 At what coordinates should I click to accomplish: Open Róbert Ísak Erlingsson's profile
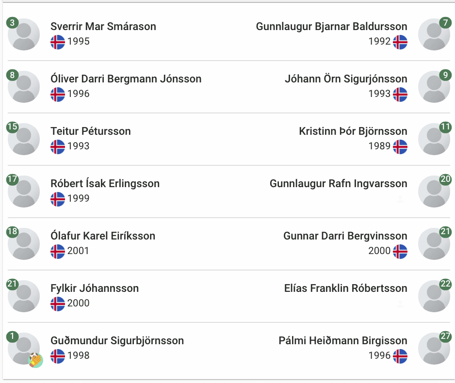click(x=105, y=184)
